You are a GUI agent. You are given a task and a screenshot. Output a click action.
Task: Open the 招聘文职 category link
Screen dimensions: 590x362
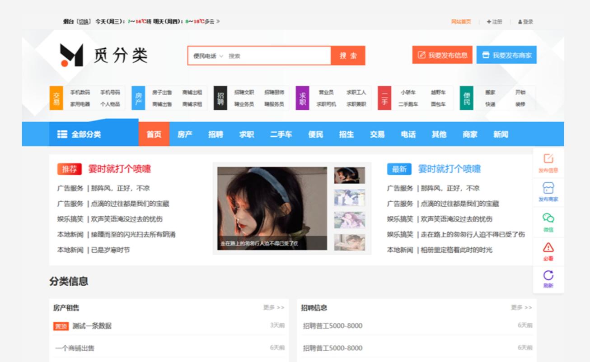click(244, 92)
